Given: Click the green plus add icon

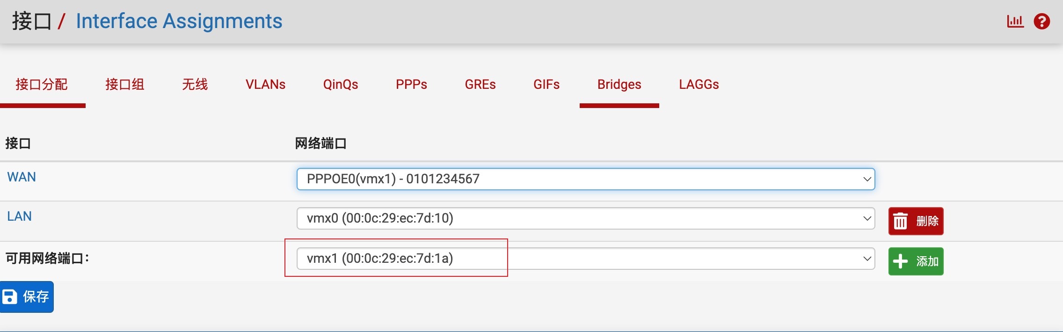Looking at the screenshot, I should coord(900,261).
